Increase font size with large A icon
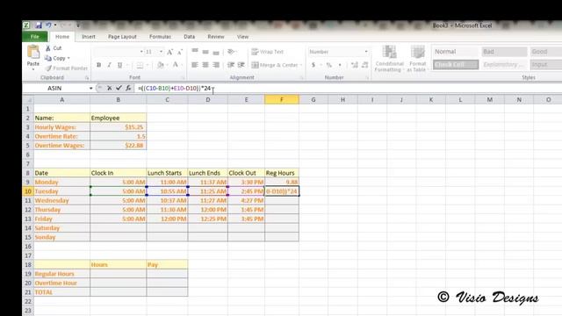 tap(169, 52)
